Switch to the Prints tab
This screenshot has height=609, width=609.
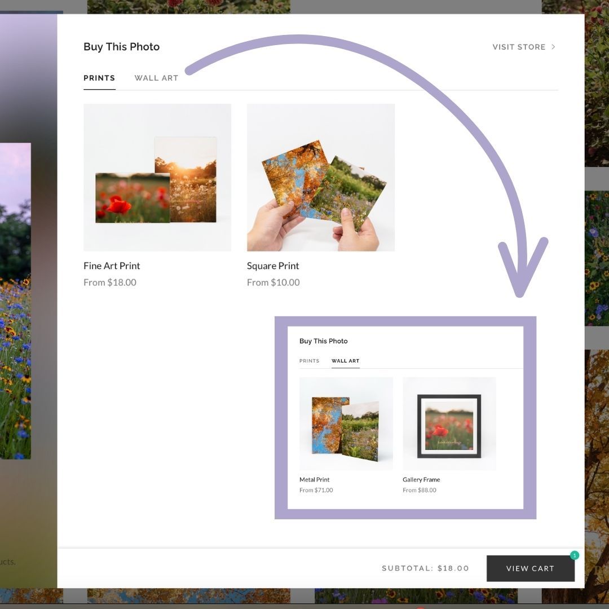99,78
